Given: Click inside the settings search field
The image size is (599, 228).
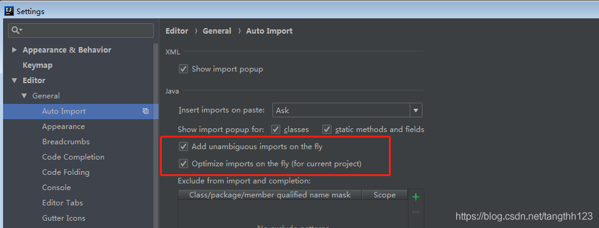Looking at the screenshot, I should [81, 30].
